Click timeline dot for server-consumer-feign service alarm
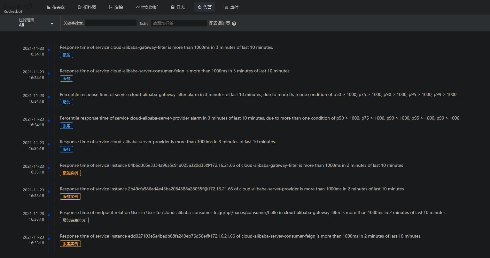Screen dimensions: 490x258 pyautogui.click(x=49, y=73)
